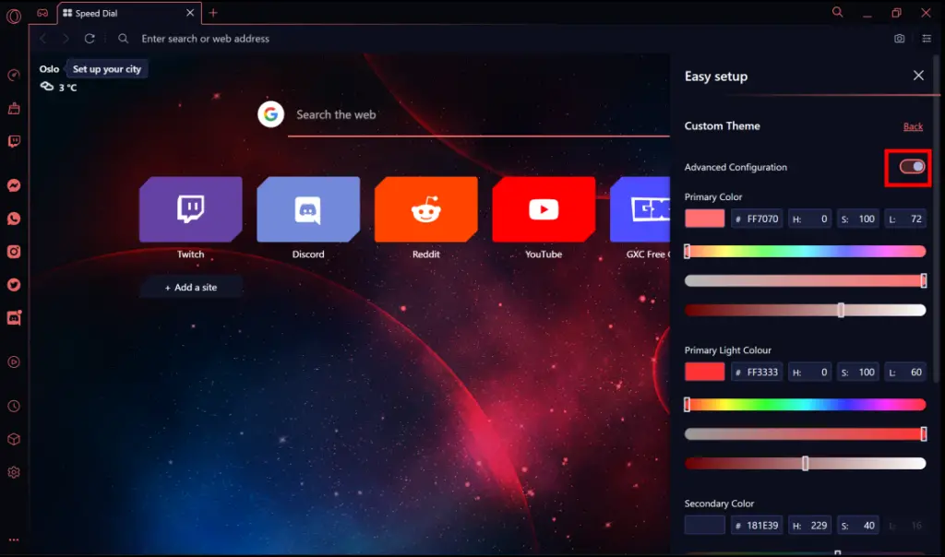This screenshot has height=557, width=945.
Task: Open Messenger in the sidebar
Action: [x=14, y=185]
